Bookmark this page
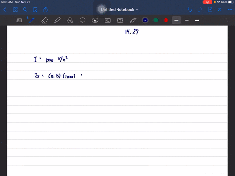Image resolution: width=235 pixels, height=176 pixels. point(35,10)
